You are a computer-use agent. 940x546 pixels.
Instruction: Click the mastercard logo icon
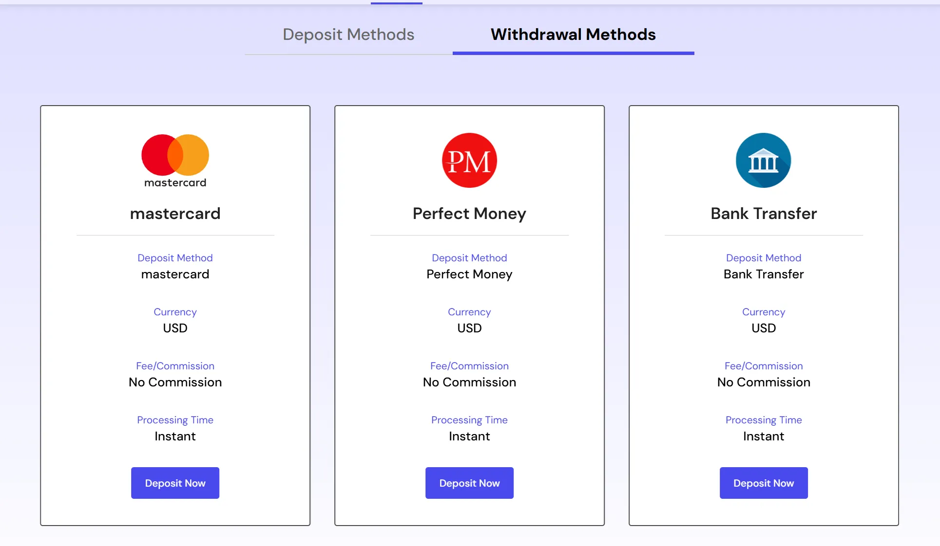[175, 161]
